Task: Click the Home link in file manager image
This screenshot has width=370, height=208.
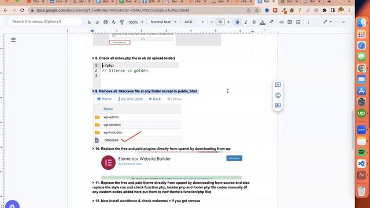Action: 104,99
